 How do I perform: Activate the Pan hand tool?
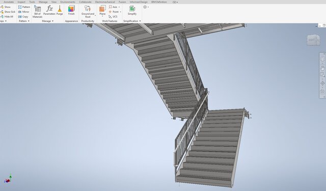[322, 68]
